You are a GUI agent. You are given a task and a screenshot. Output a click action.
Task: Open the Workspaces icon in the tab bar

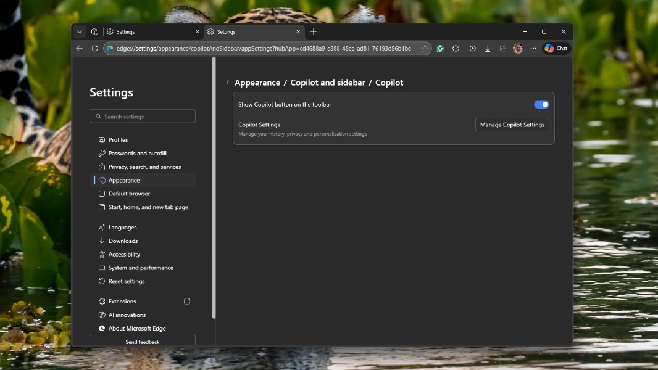pyautogui.click(x=94, y=32)
